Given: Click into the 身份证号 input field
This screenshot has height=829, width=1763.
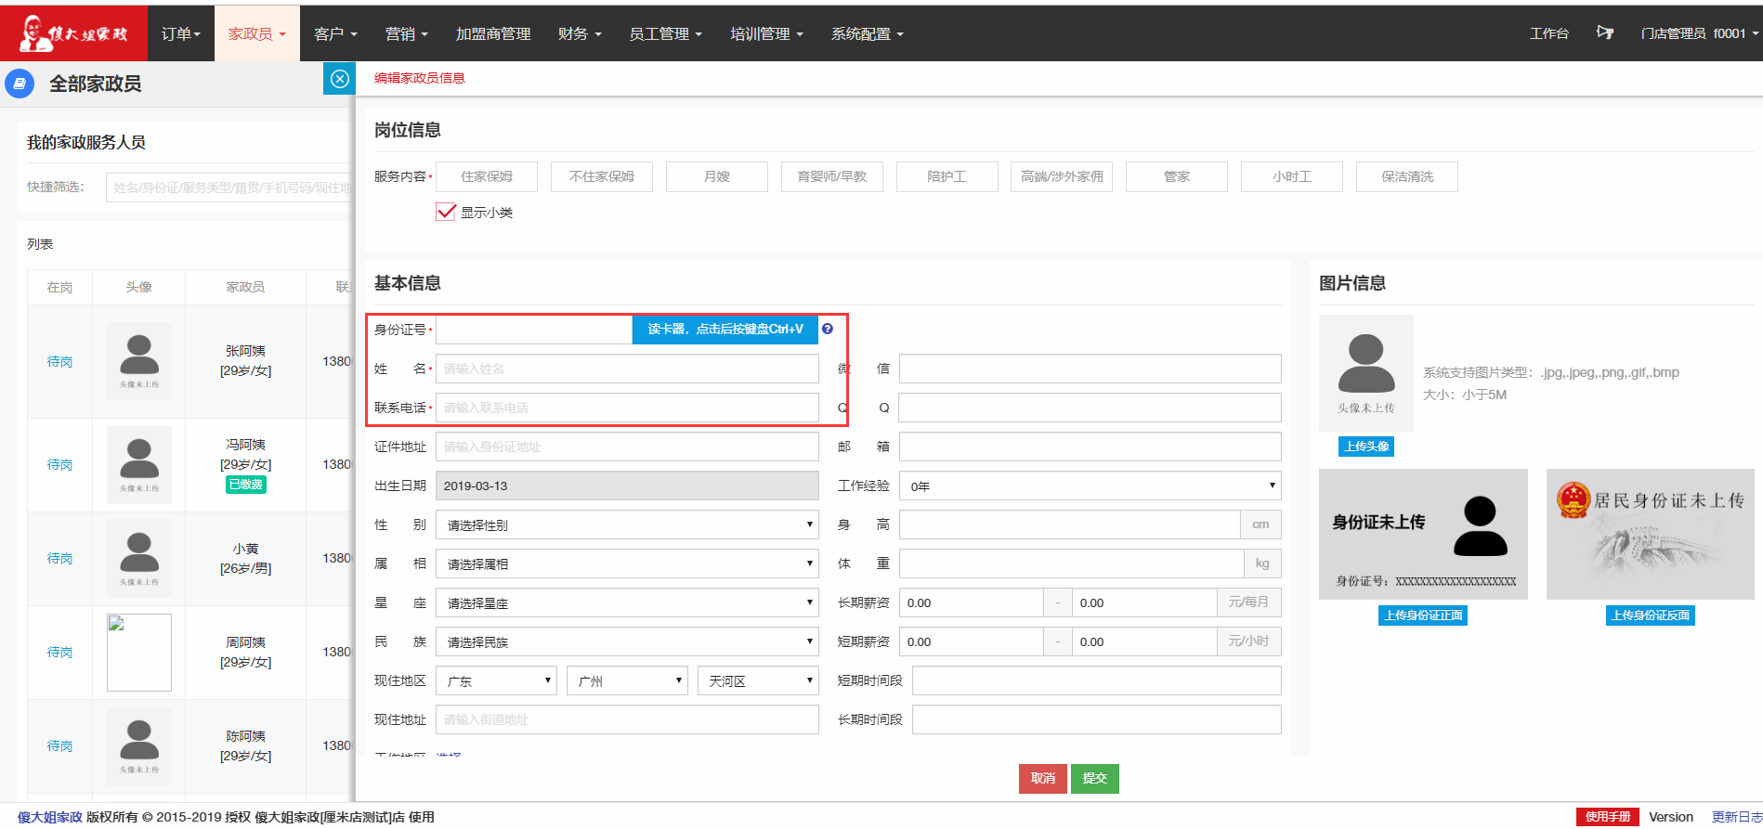Looking at the screenshot, I should click(x=534, y=330).
